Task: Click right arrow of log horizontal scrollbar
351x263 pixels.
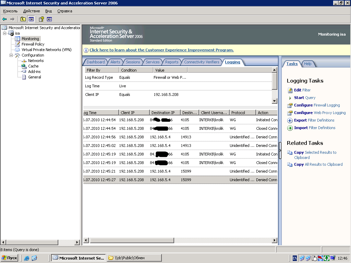Action: point(275,240)
